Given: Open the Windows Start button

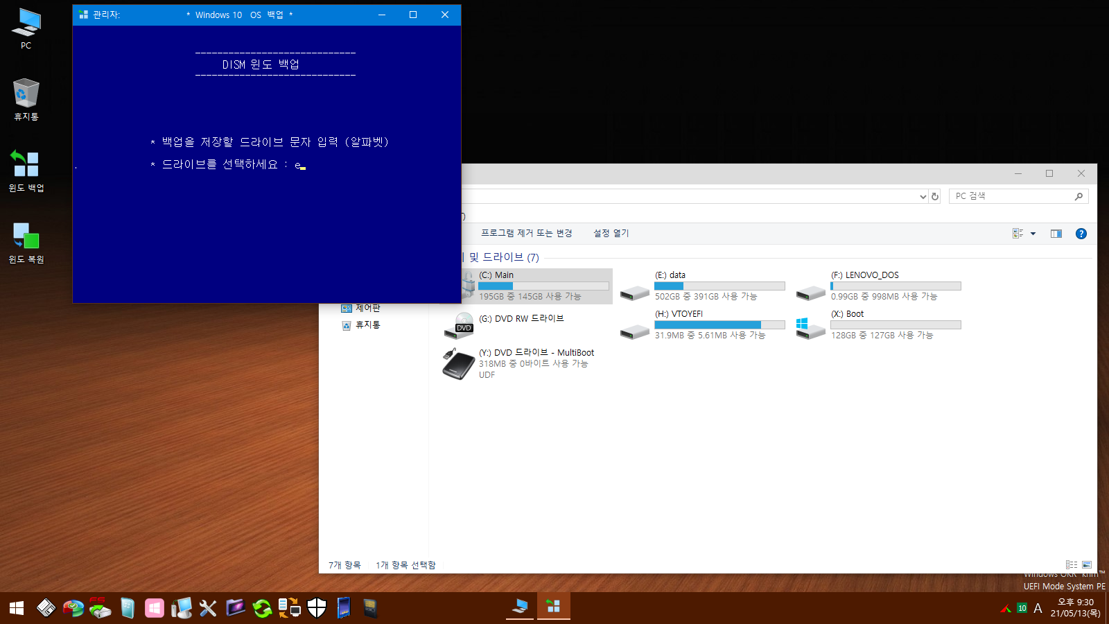Looking at the screenshot, I should click(17, 608).
